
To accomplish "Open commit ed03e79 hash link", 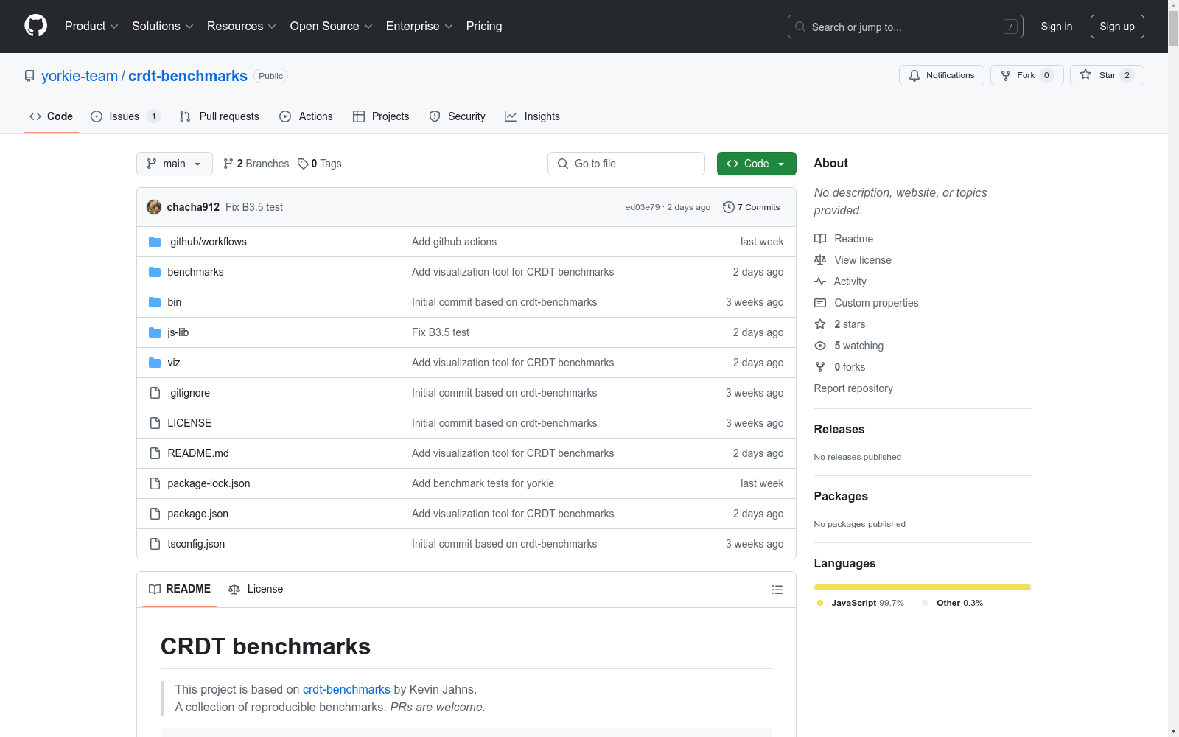I will [x=643, y=207].
